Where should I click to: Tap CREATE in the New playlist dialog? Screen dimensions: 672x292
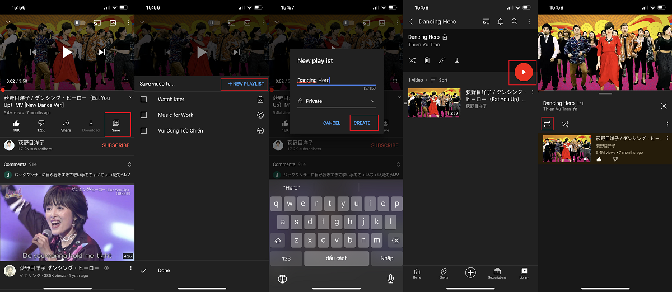click(362, 123)
